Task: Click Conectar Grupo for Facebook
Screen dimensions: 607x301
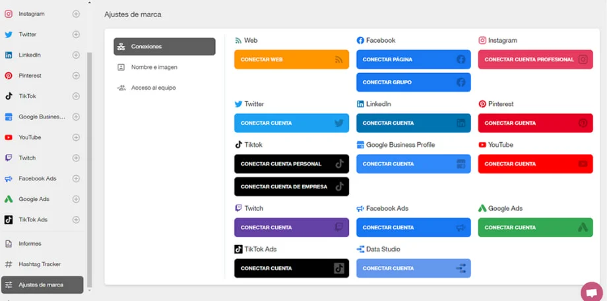Action: [x=414, y=82]
